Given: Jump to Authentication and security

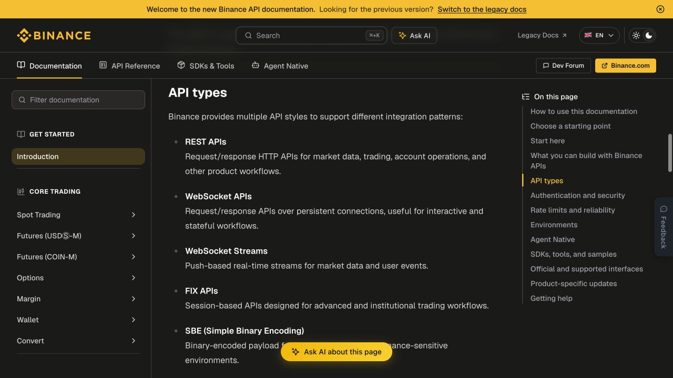Looking at the screenshot, I should pyautogui.click(x=577, y=195).
